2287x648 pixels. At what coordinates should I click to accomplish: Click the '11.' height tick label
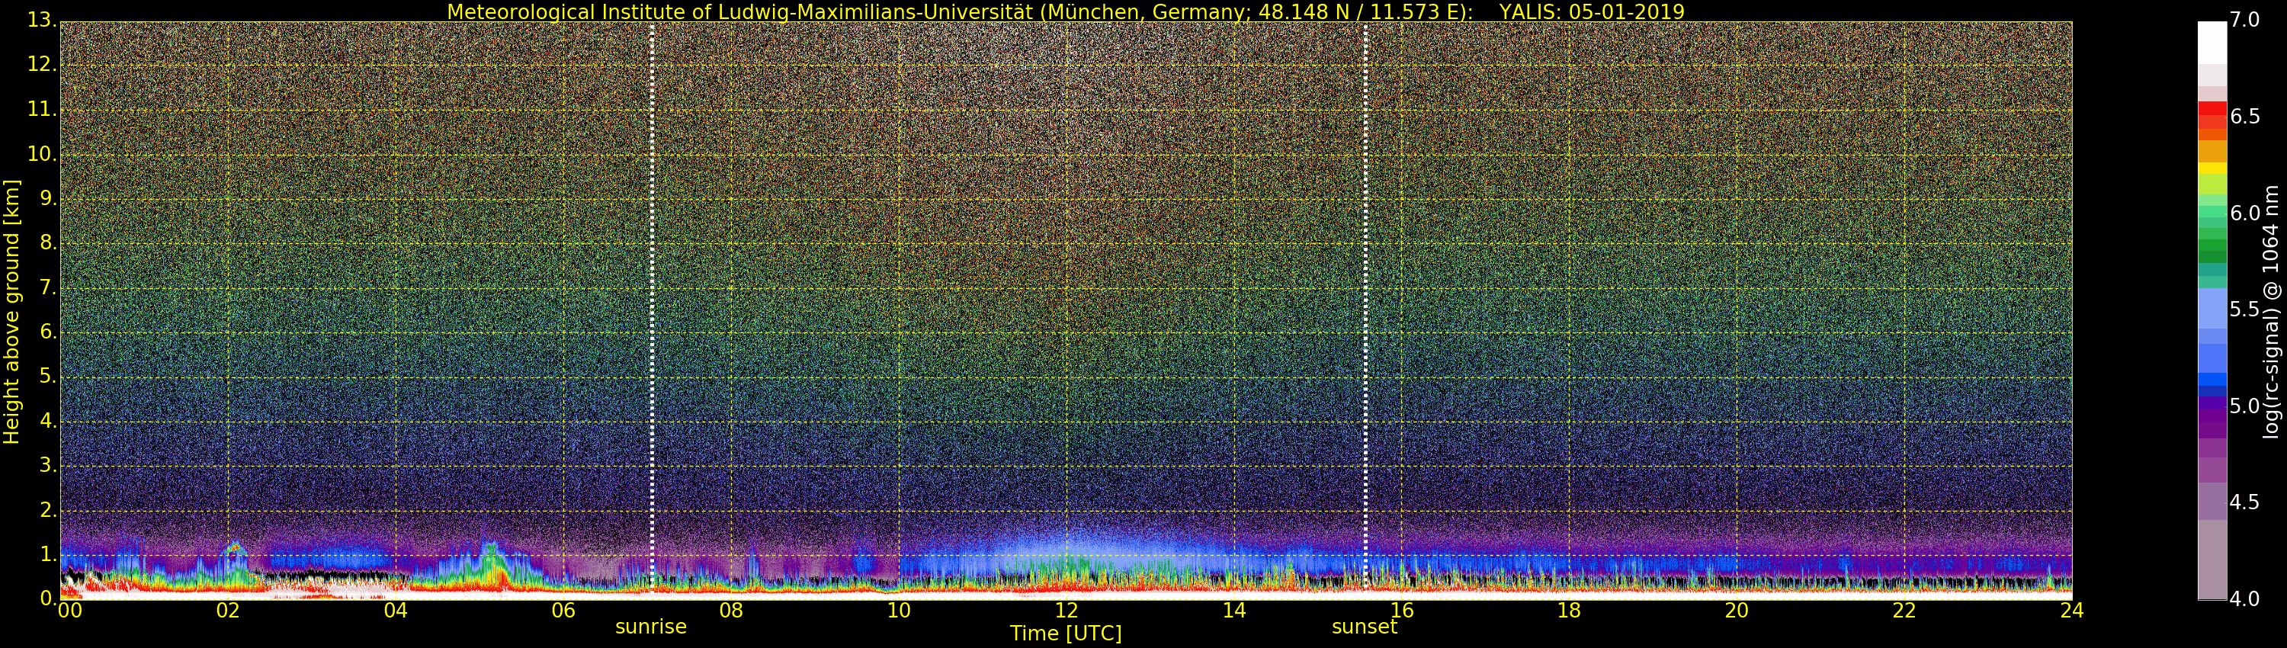[42, 109]
